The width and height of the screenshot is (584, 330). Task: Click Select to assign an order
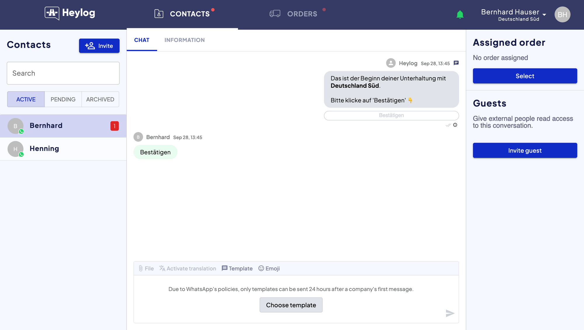coord(525,76)
